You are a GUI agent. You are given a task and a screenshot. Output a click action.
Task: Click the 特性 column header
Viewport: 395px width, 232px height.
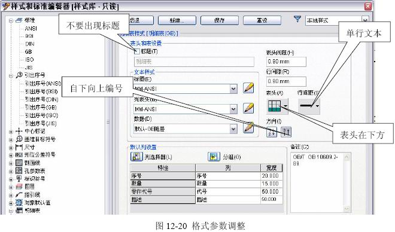click(163, 167)
